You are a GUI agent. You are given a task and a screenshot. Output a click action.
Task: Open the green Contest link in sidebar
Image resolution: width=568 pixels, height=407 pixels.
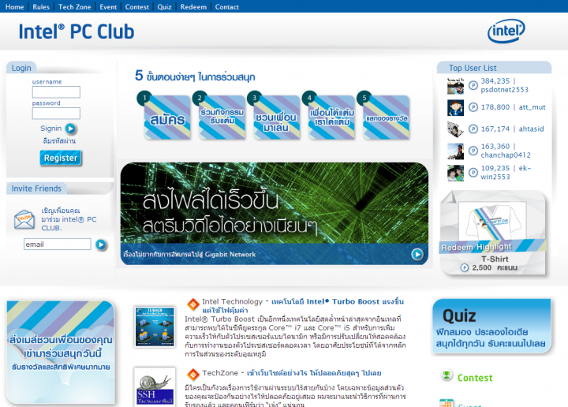coord(475,378)
